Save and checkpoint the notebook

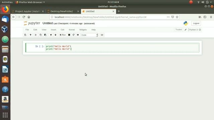click(25, 35)
